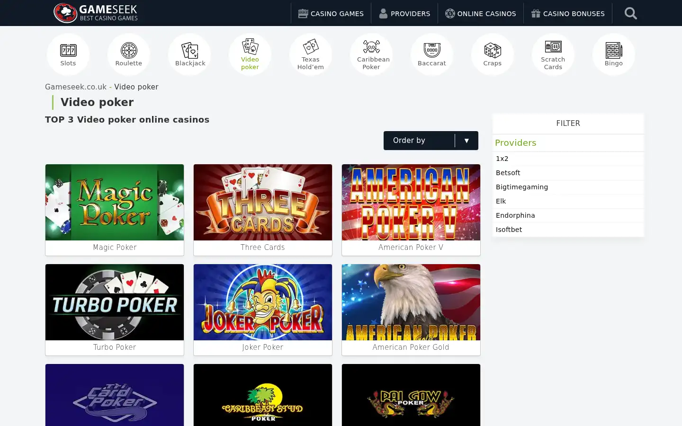Screen dimensions: 682x426
Task: Filter by Endorphina provider
Action: pos(568,215)
